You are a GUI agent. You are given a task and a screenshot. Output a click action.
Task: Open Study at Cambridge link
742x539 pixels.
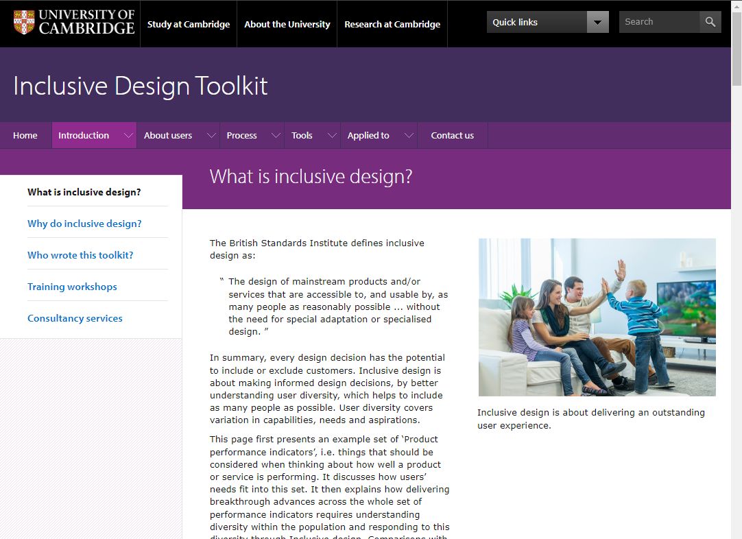tap(189, 24)
